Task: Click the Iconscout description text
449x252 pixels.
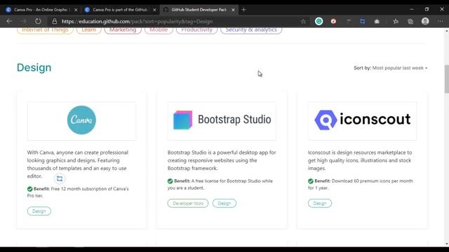Action: click(360, 160)
